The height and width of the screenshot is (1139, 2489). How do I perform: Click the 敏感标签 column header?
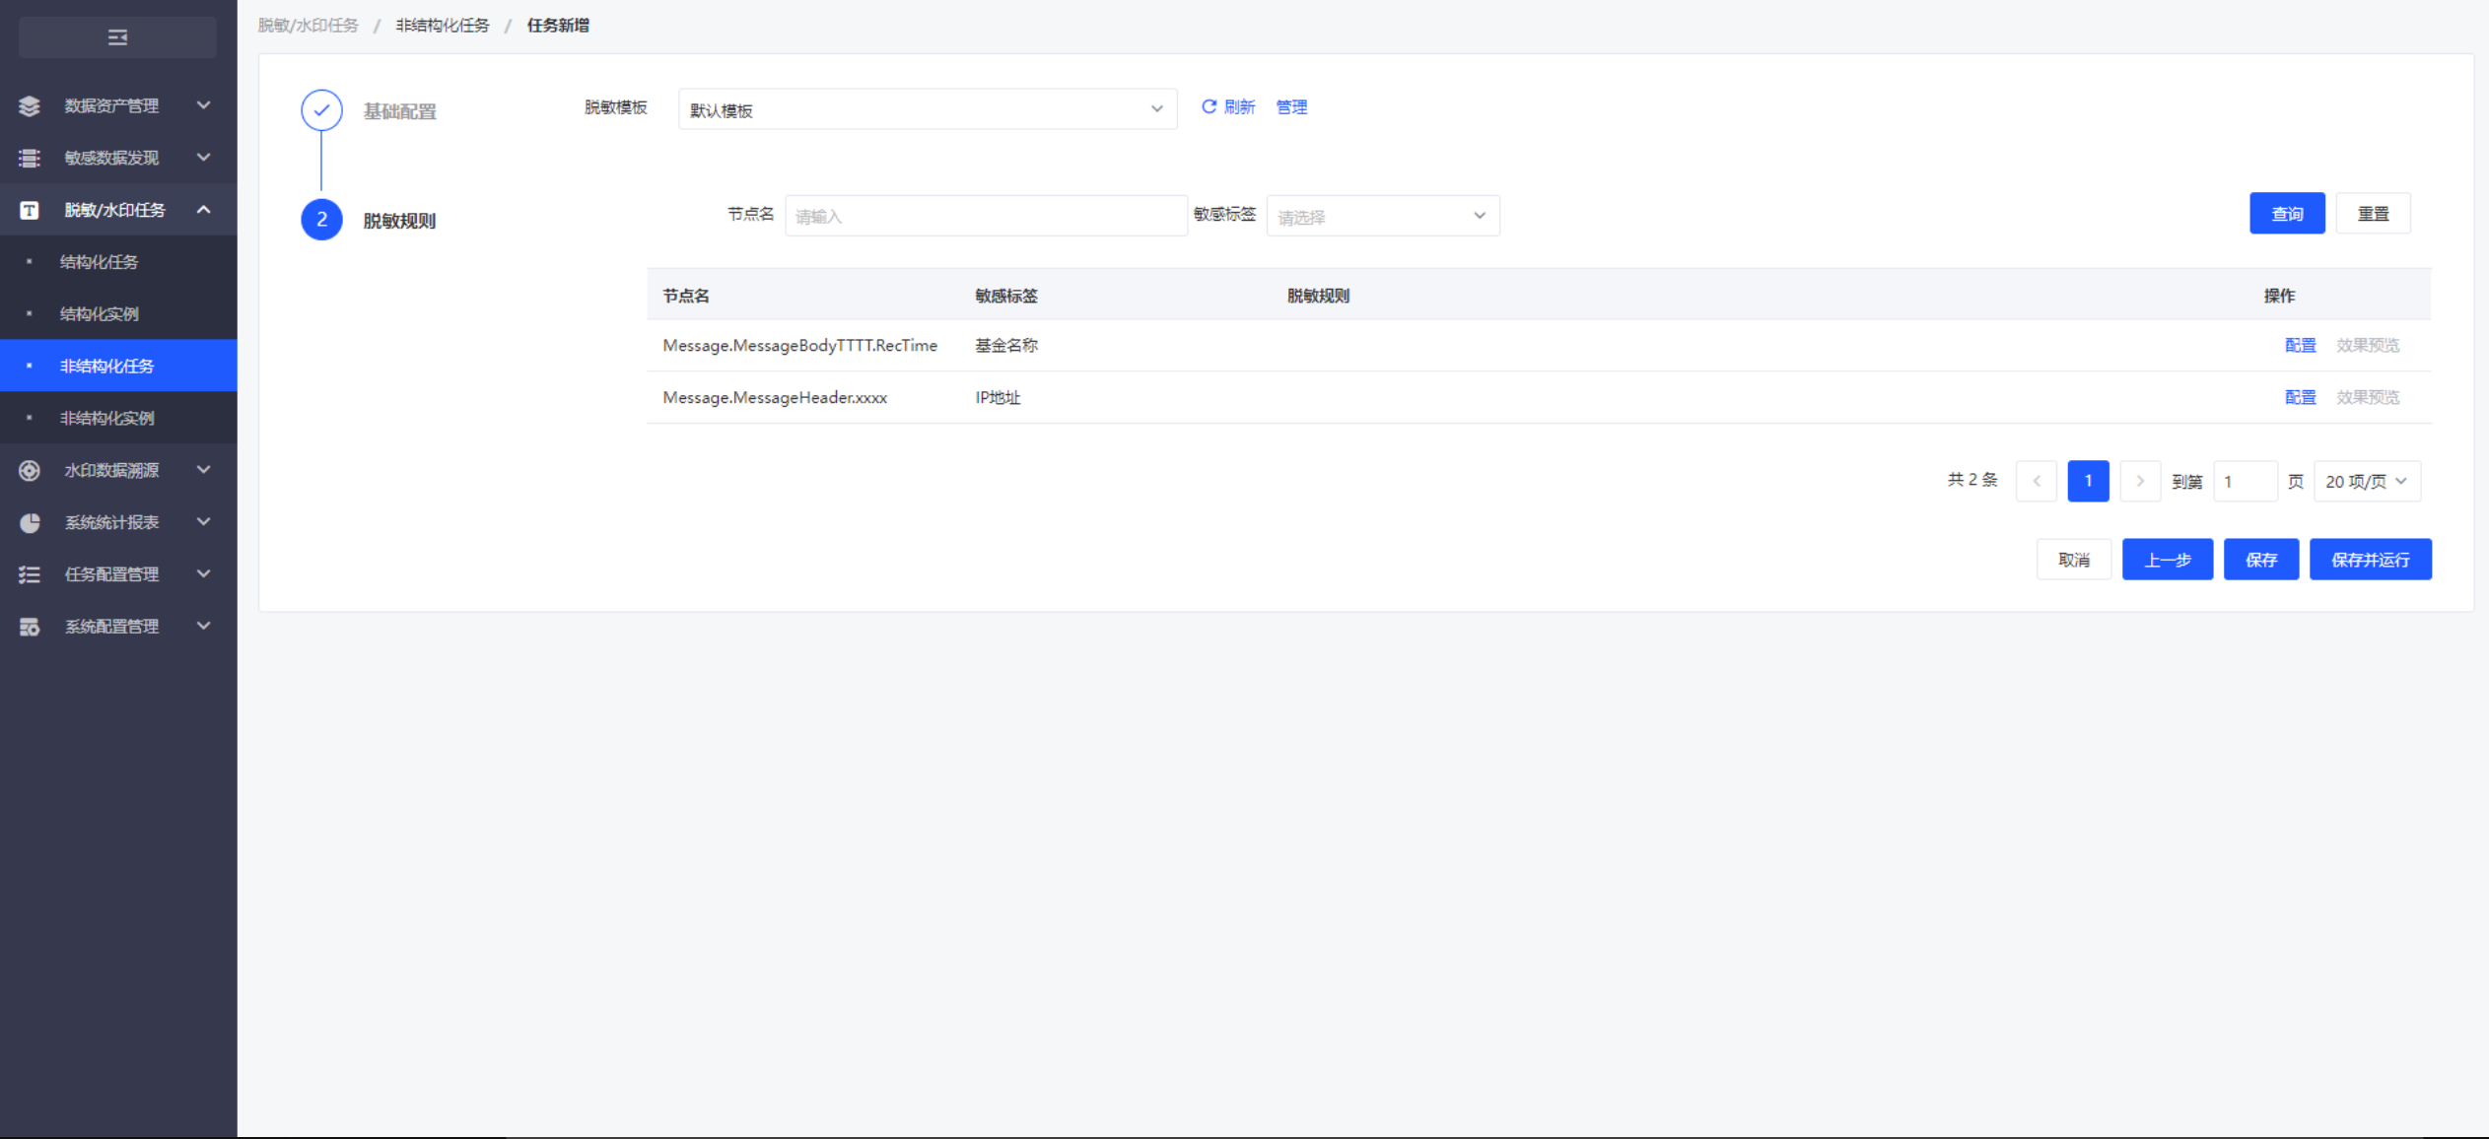[1006, 296]
